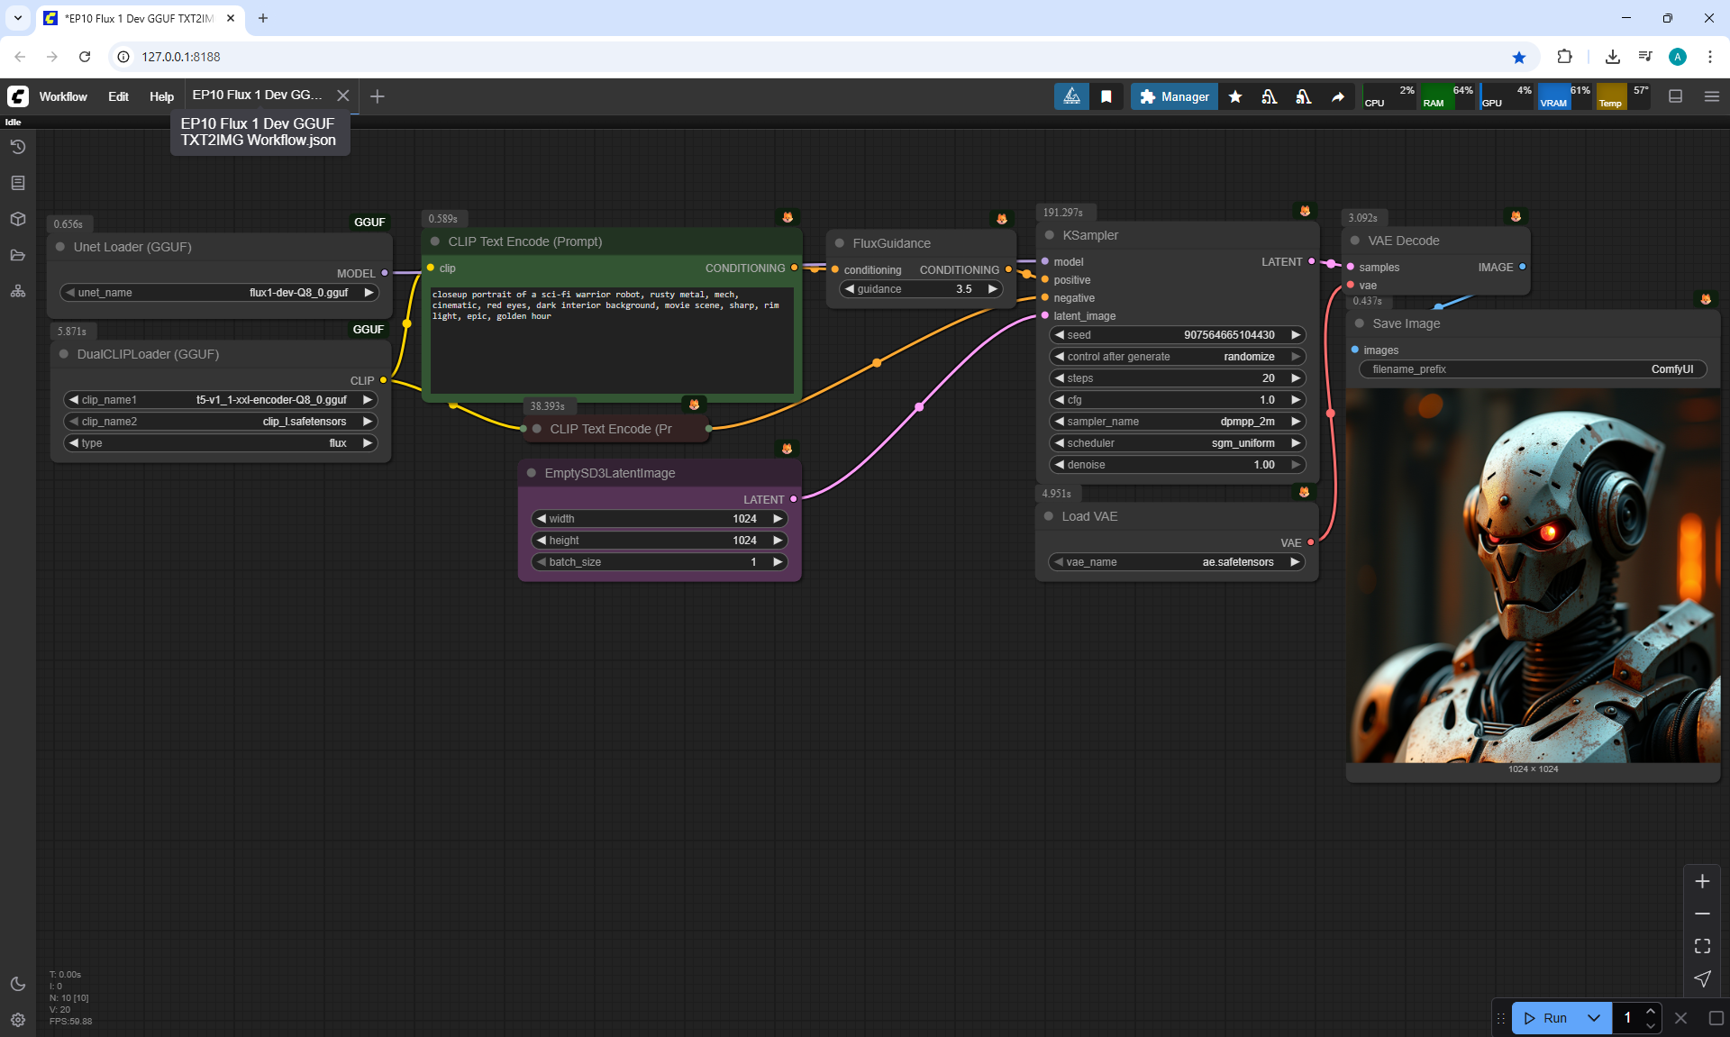Open the model library cube icon
Image resolution: width=1730 pixels, height=1037 pixels.
pyautogui.click(x=18, y=219)
